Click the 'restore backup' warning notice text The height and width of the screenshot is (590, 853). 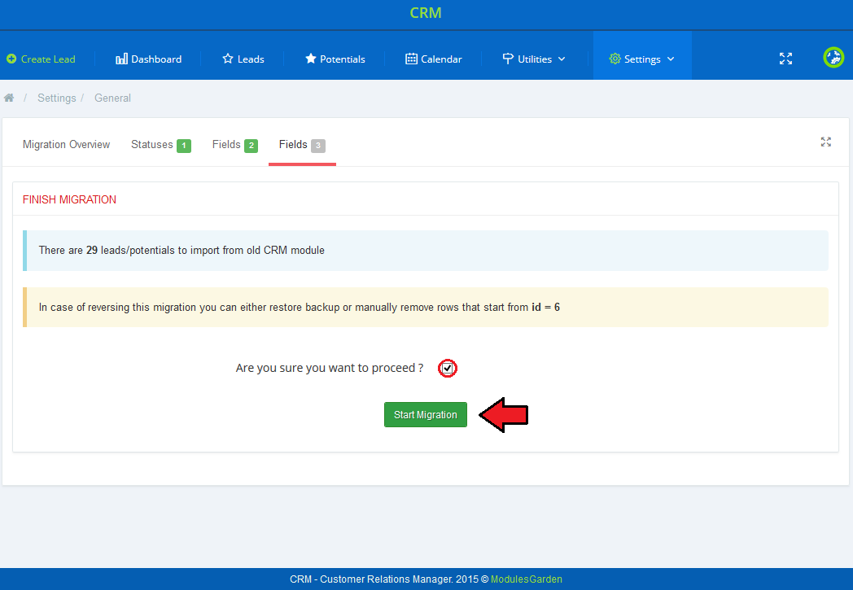tap(300, 308)
